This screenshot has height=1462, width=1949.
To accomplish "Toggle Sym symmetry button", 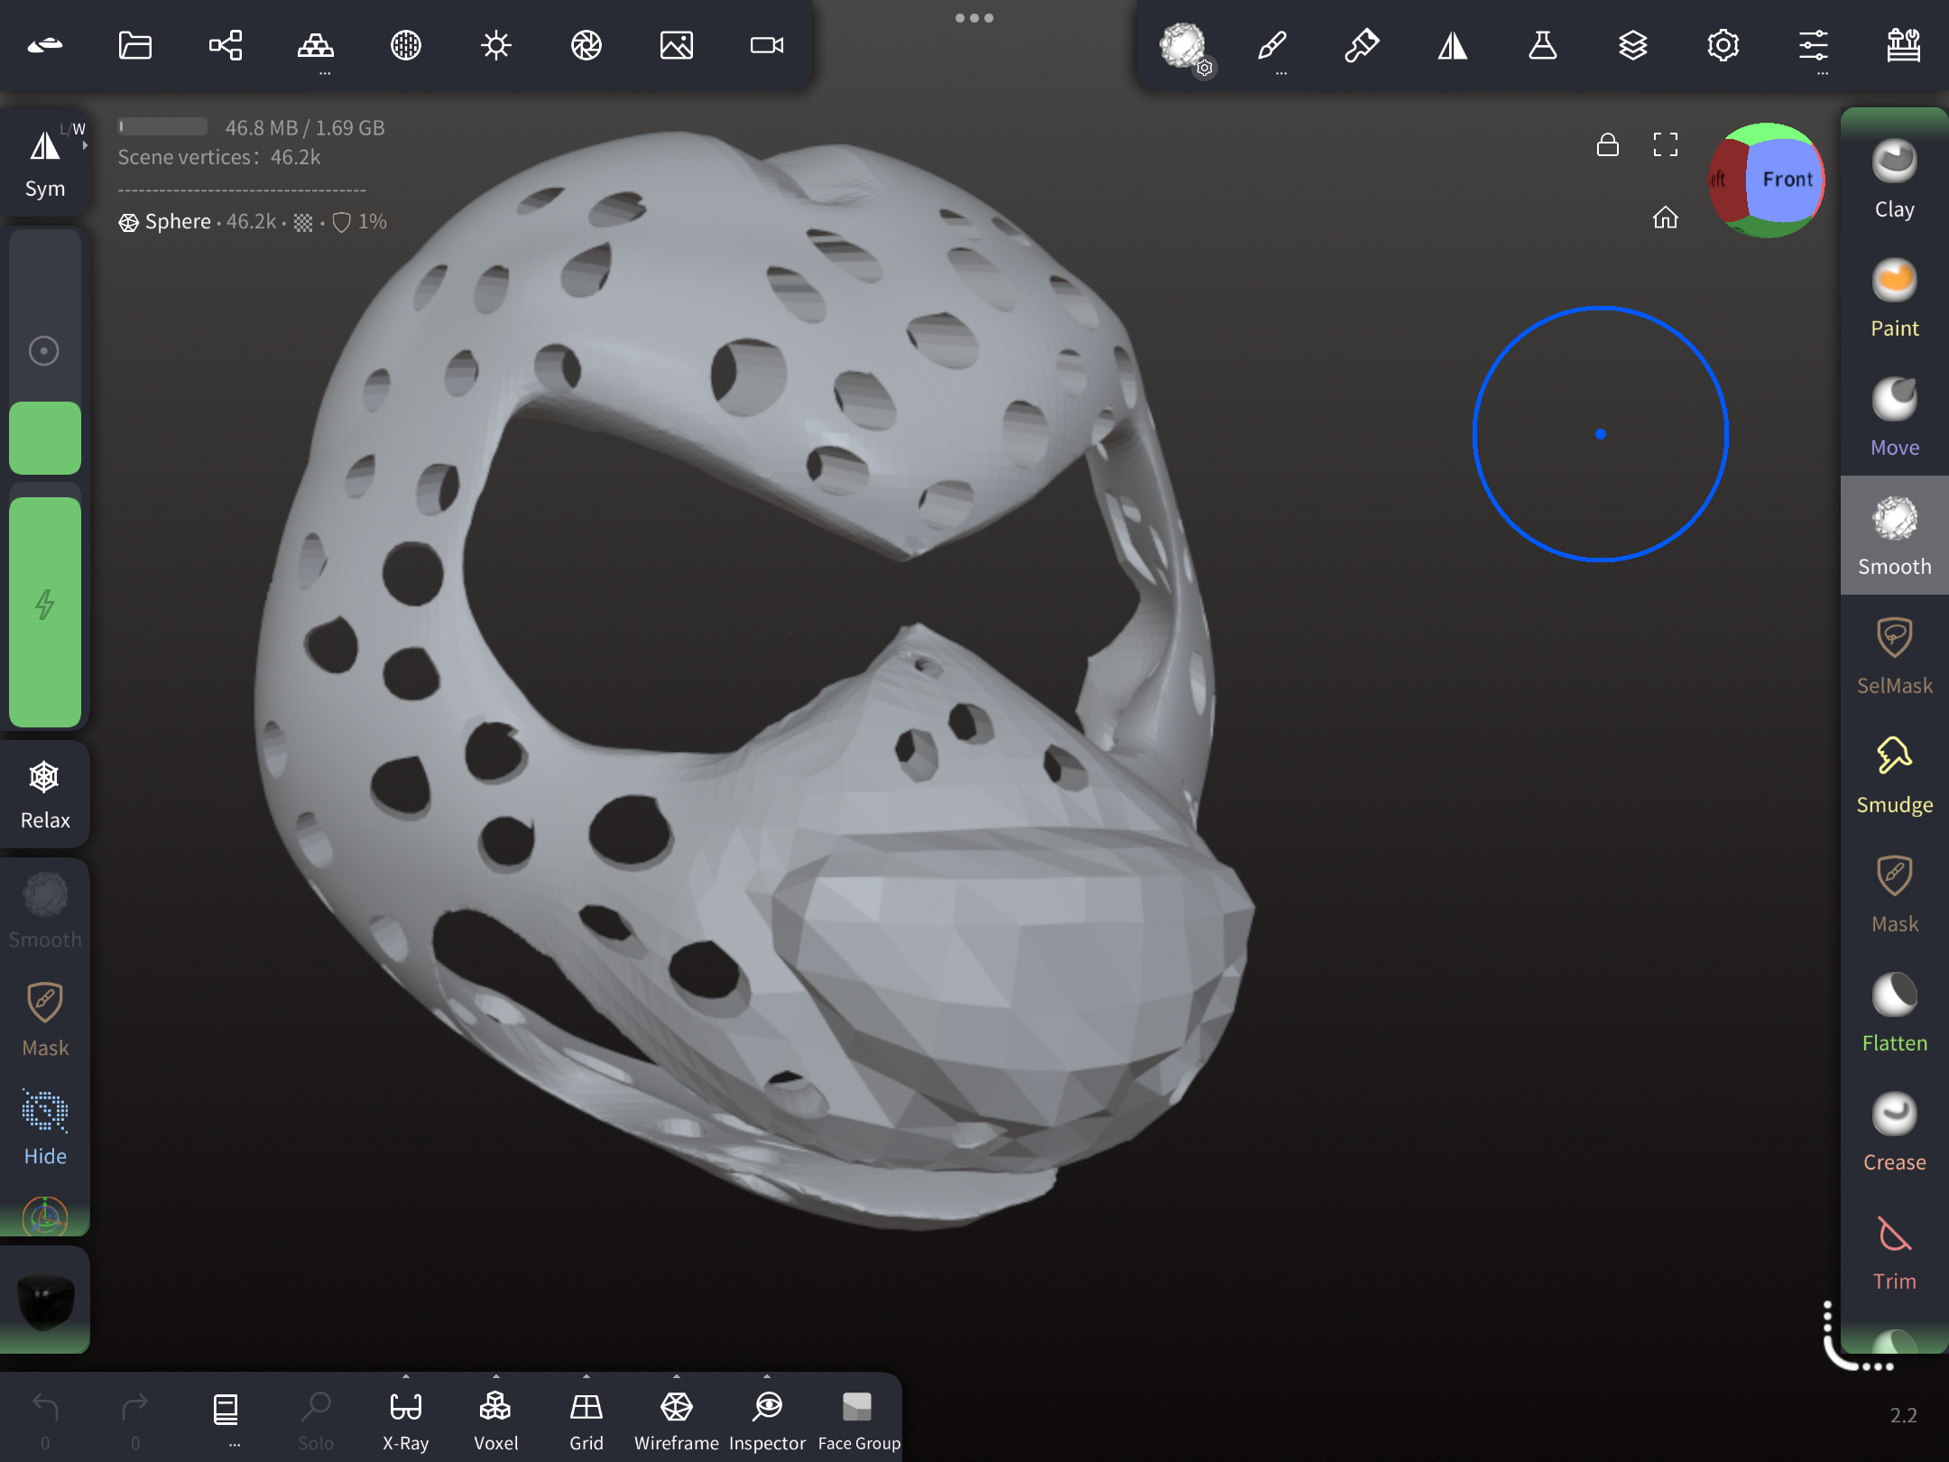I will pos(45,162).
